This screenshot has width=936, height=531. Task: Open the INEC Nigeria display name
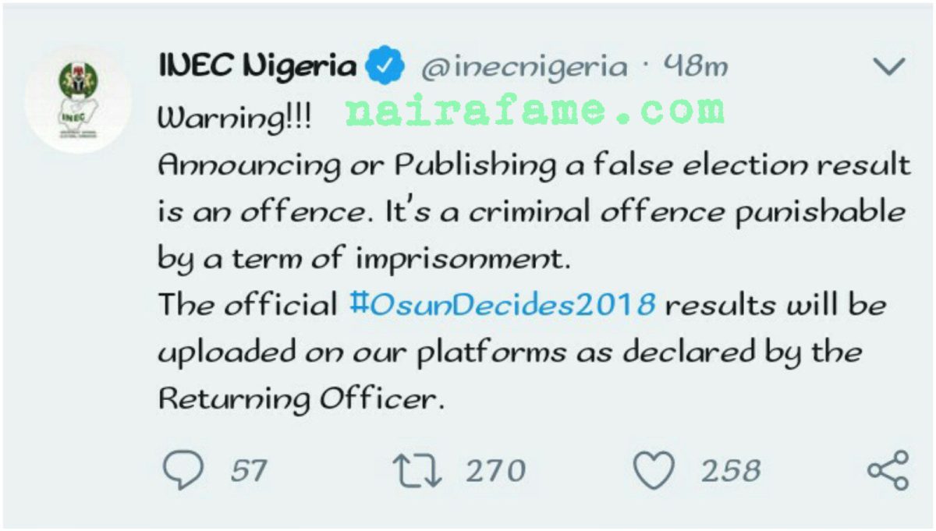259,65
